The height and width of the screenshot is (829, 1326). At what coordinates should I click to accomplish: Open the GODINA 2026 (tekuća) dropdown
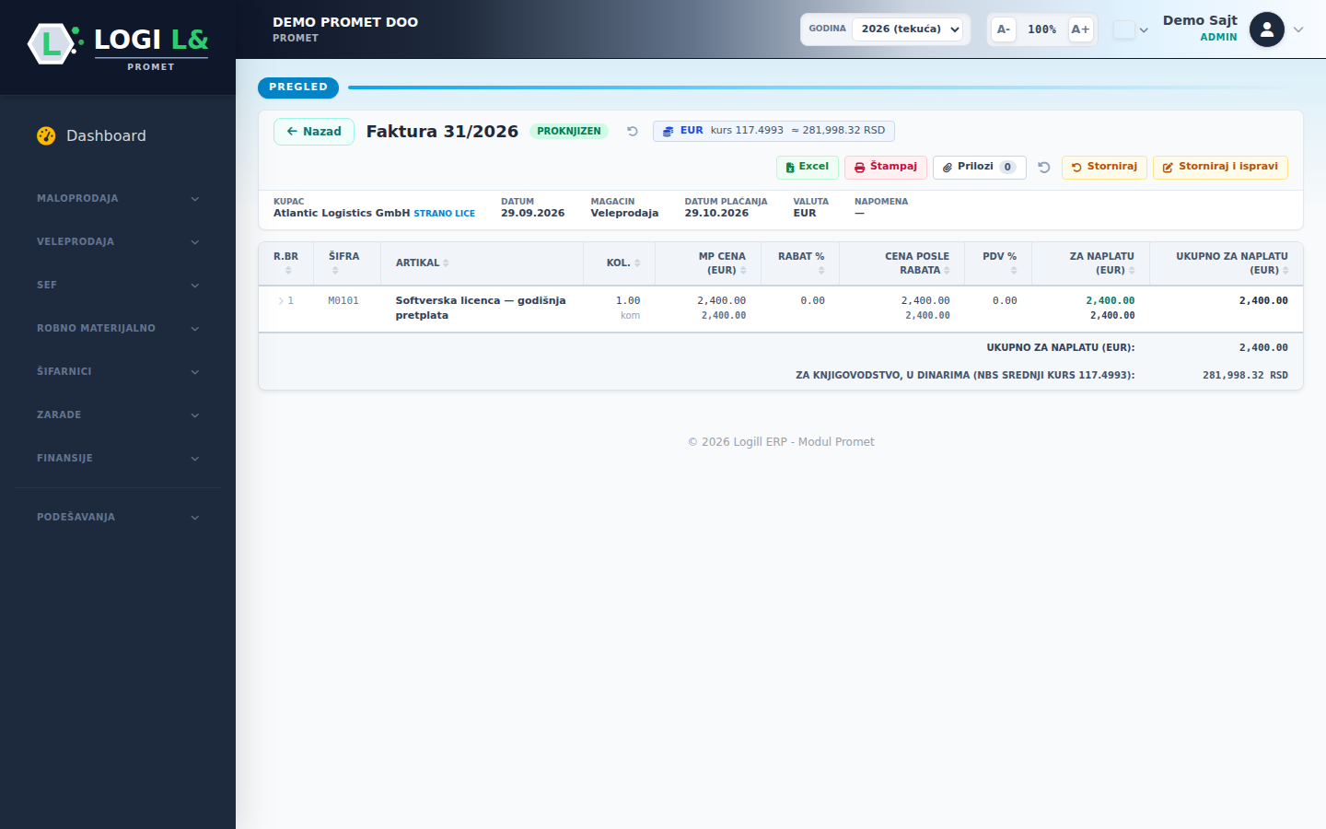(x=908, y=29)
